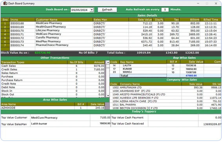222x142 pixels.
Task: Click the Sales Man column header
Action: [111, 20]
